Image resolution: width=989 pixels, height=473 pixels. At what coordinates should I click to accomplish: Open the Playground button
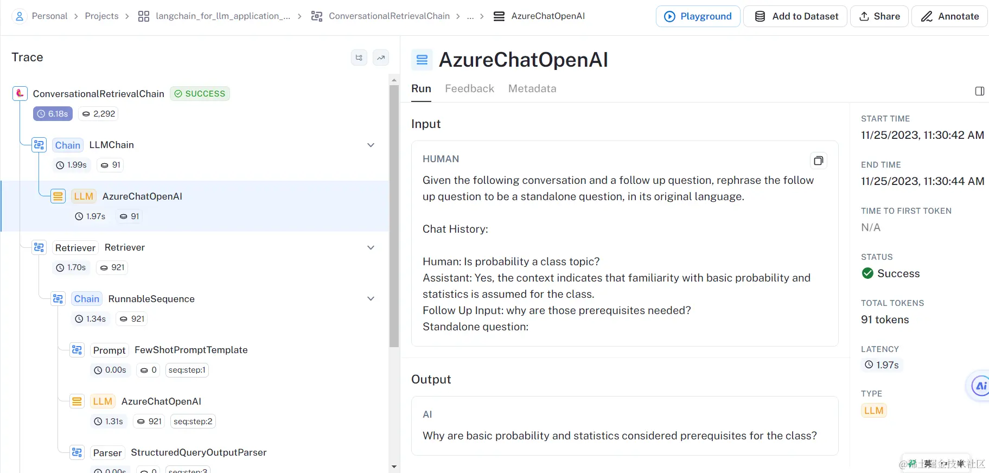698,16
